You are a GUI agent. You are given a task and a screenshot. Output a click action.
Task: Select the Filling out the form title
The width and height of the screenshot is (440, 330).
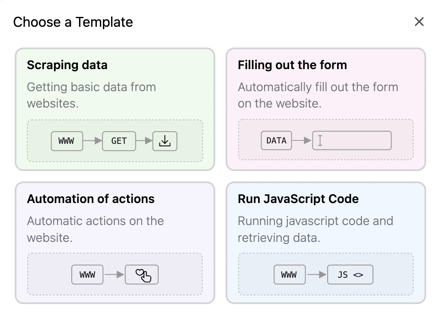click(292, 65)
